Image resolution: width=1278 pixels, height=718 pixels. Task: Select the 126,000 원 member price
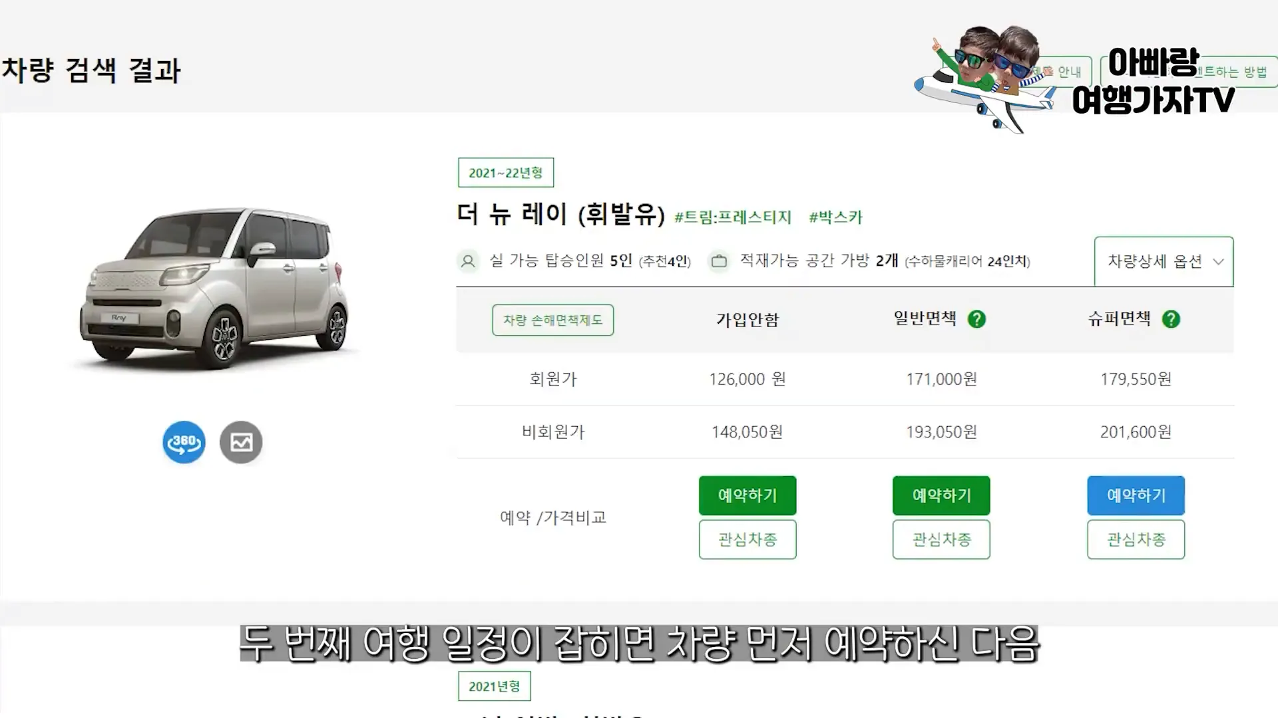click(x=747, y=379)
